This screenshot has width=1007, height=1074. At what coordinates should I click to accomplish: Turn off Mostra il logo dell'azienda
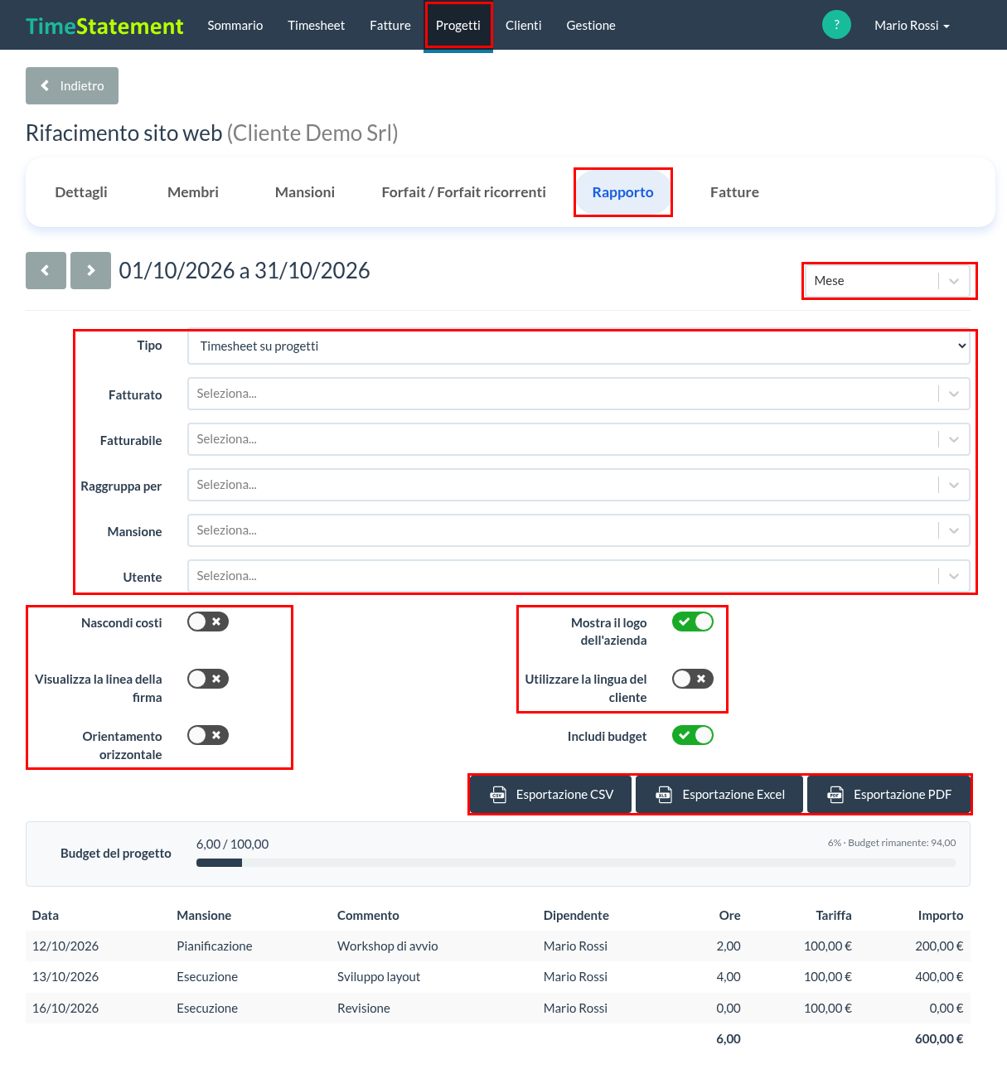pos(693,622)
